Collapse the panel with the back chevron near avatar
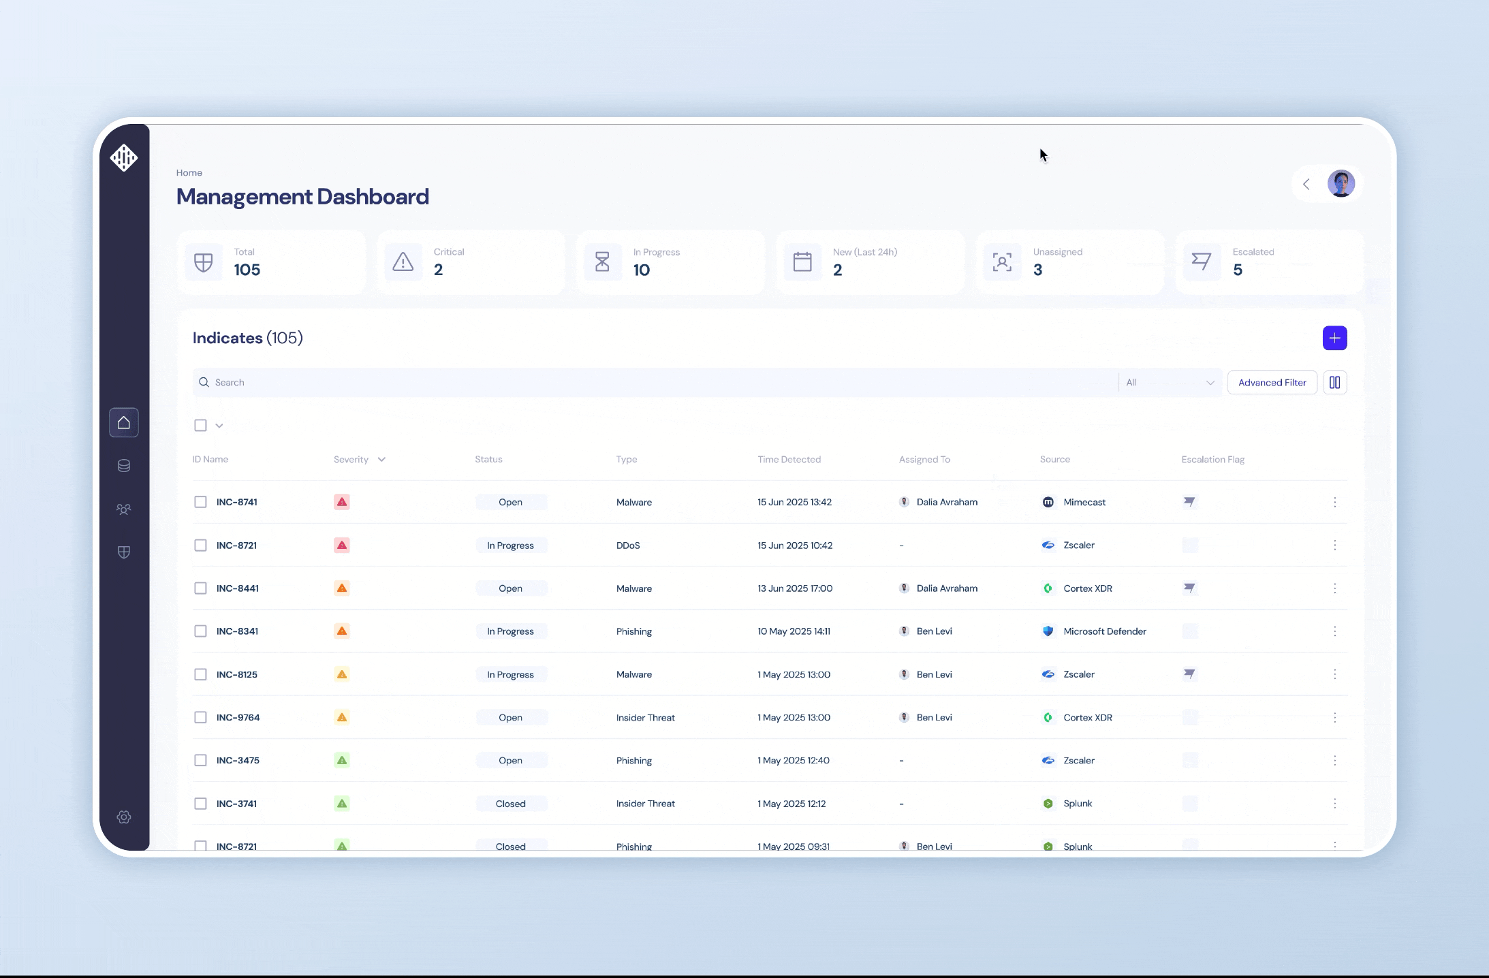This screenshot has height=978, width=1489. (x=1306, y=184)
